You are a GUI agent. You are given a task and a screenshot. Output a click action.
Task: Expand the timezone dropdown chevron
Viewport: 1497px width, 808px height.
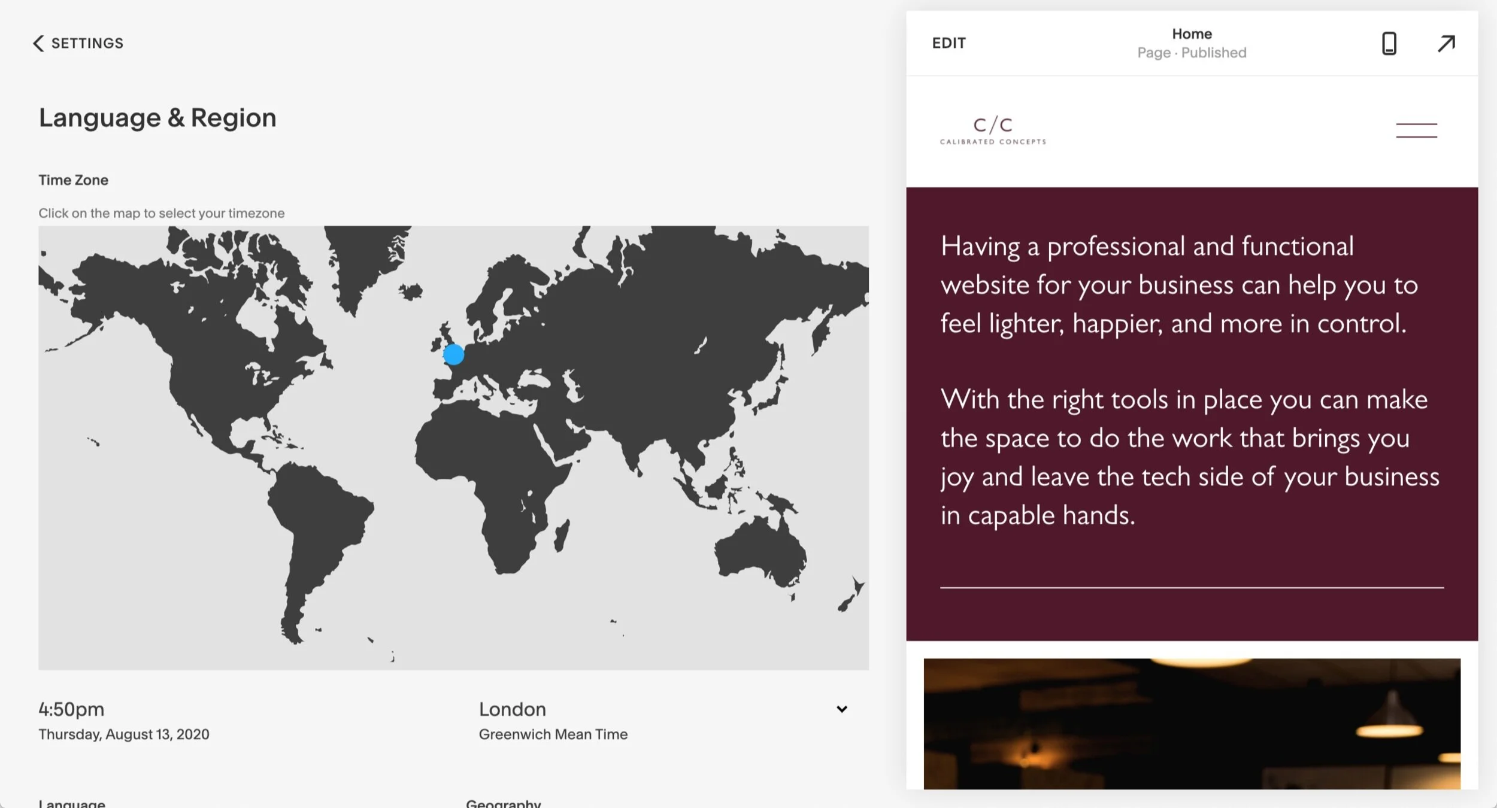(x=841, y=709)
